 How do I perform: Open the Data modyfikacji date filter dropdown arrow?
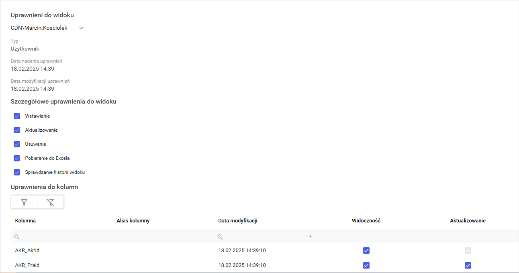tap(310, 236)
